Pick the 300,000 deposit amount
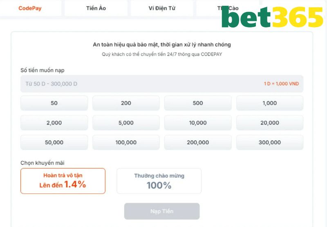 [270, 143]
